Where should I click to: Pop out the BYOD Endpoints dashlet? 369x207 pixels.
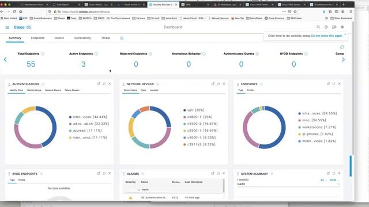tap(99, 174)
